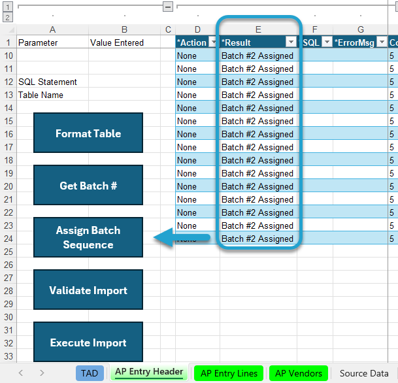Click empty Value Entered cell for SQL Statement
The width and height of the screenshot is (398, 383).
(124, 82)
